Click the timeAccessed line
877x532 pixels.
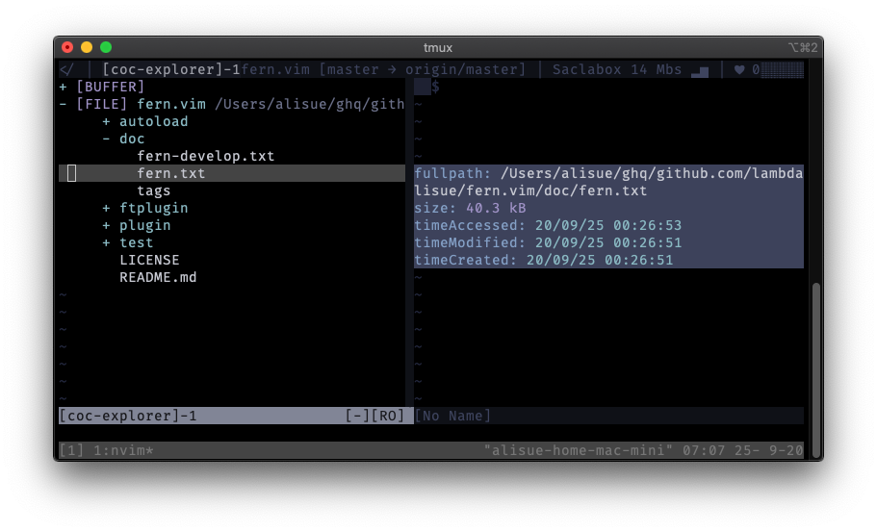click(x=548, y=226)
